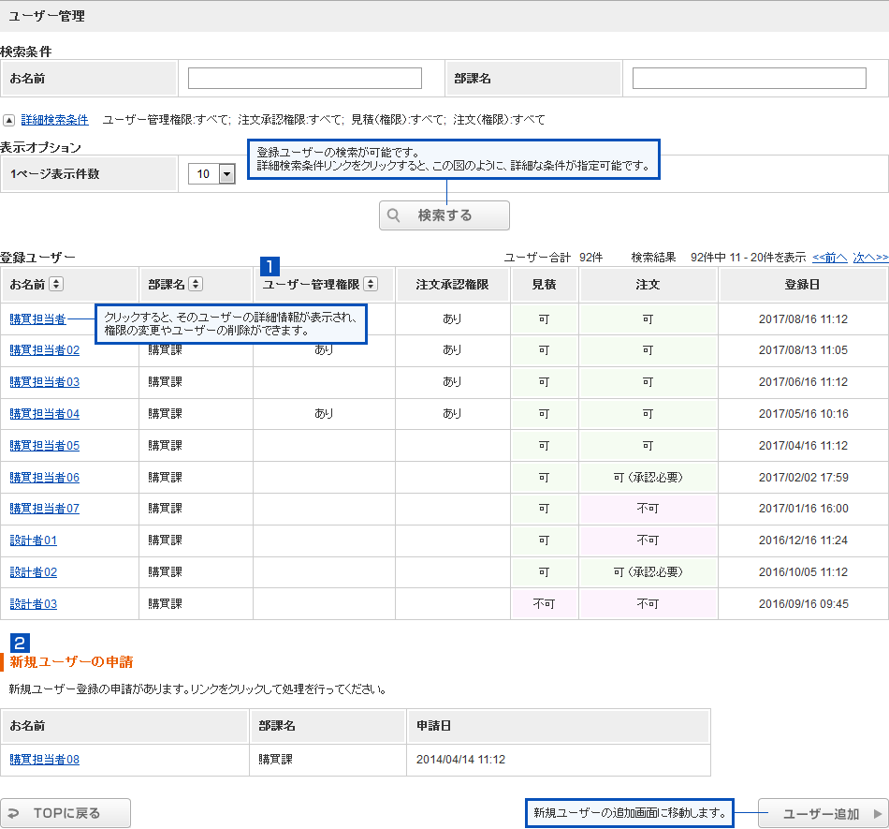Click the TOPに戻る button
The height and width of the screenshot is (829, 889).
(x=66, y=813)
